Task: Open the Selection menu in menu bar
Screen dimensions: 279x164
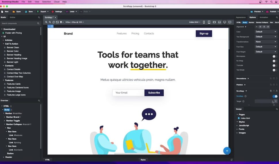Action: [x=46, y=2]
